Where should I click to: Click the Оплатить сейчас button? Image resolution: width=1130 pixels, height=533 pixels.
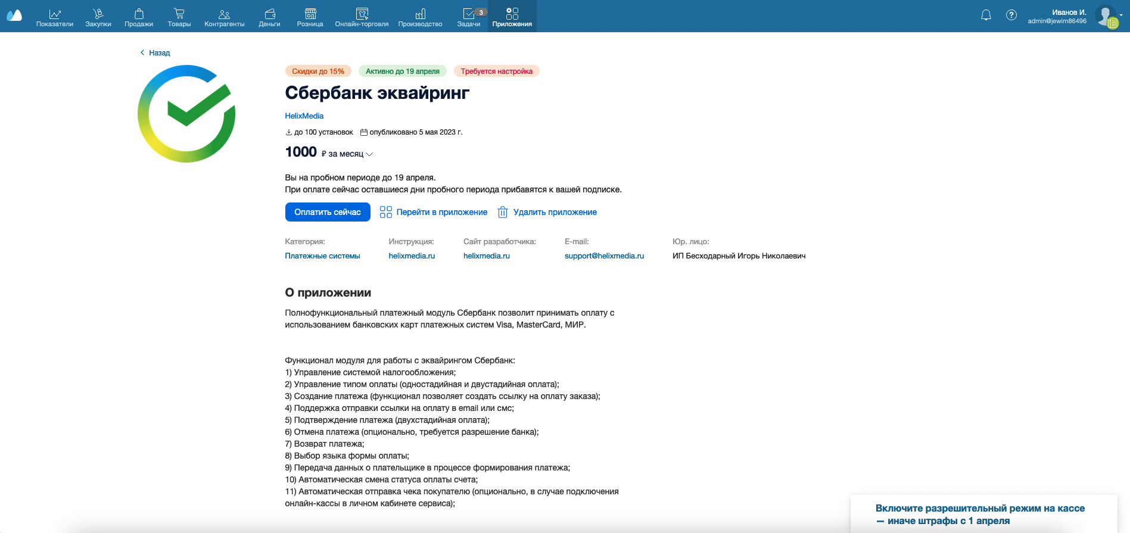[x=328, y=212]
